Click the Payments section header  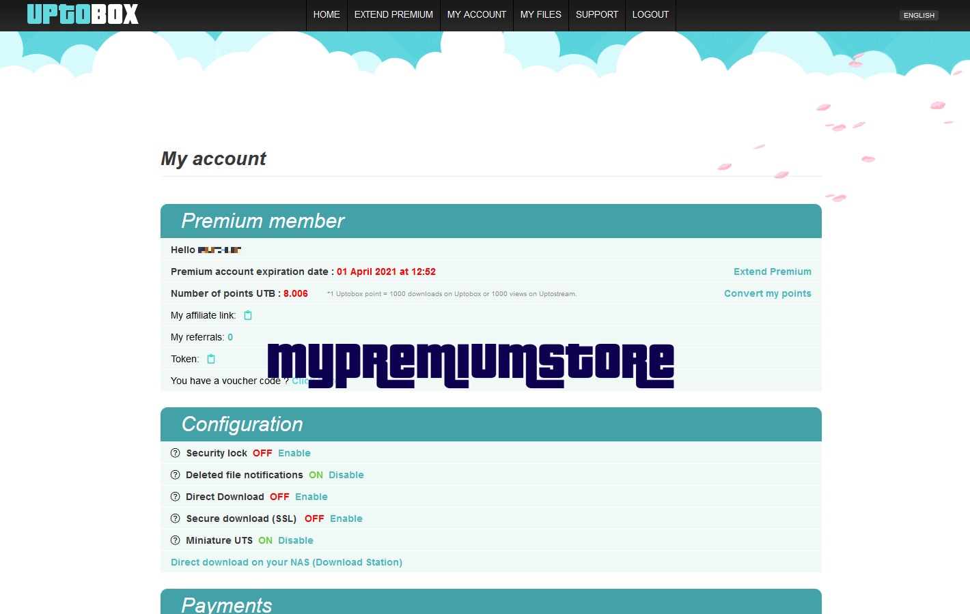click(x=491, y=602)
